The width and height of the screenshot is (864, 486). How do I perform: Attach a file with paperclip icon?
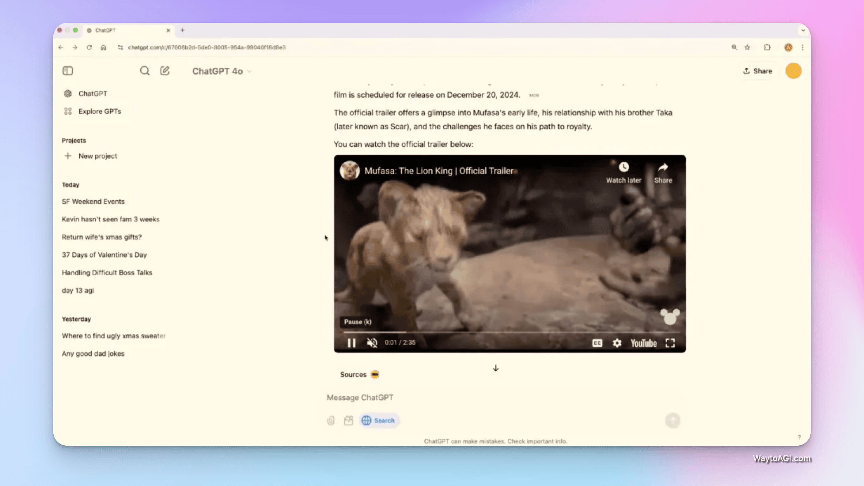[x=331, y=420]
